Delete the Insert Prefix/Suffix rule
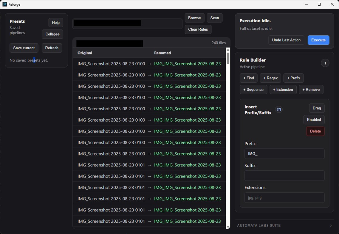The image size is (339, 234). [x=315, y=131]
